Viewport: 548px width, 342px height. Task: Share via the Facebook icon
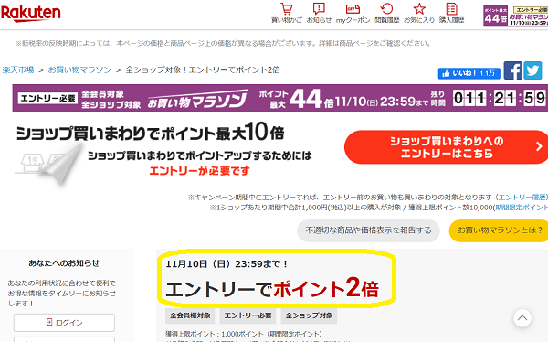pyautogui.click(x=512, y=70)
